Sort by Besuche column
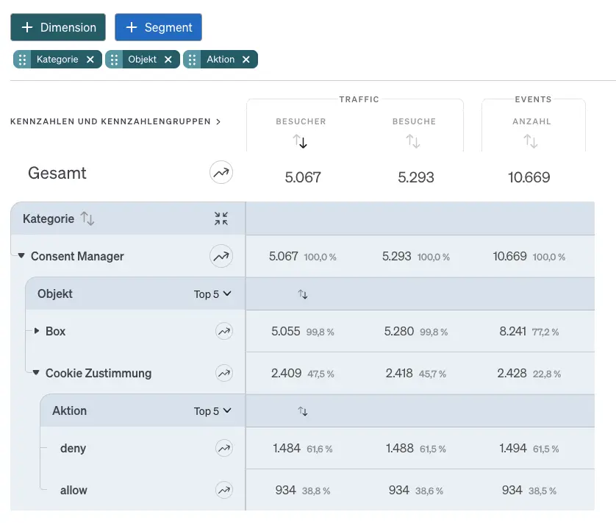This screenshot has width=616, height=523. tap(413, 141)
